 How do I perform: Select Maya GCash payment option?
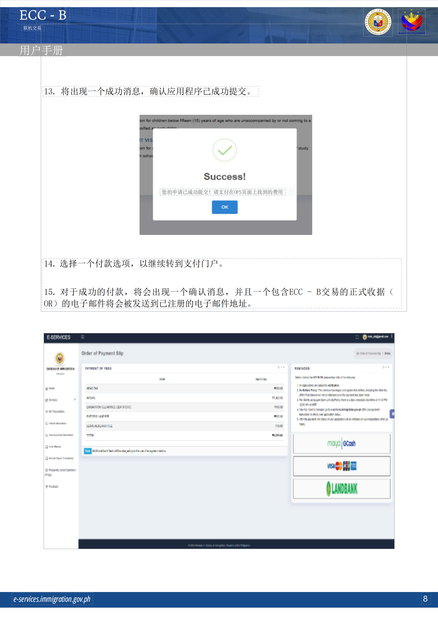tap(341, 444)
